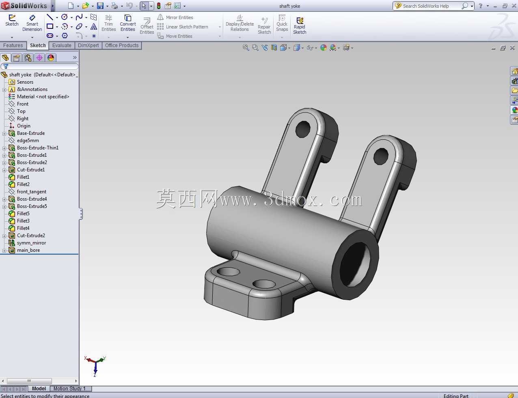The width and height of the screenshot is (518, 398).
Task: Open the DisplayManager panel tab
Action: (51, 58)
